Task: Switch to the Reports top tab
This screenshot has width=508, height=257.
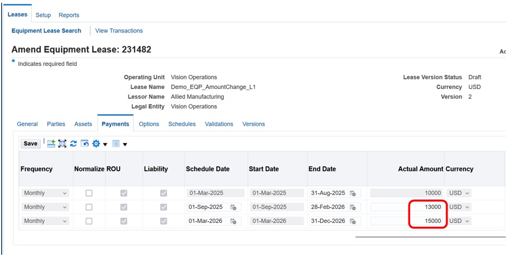Action: [x=69, y=15]
